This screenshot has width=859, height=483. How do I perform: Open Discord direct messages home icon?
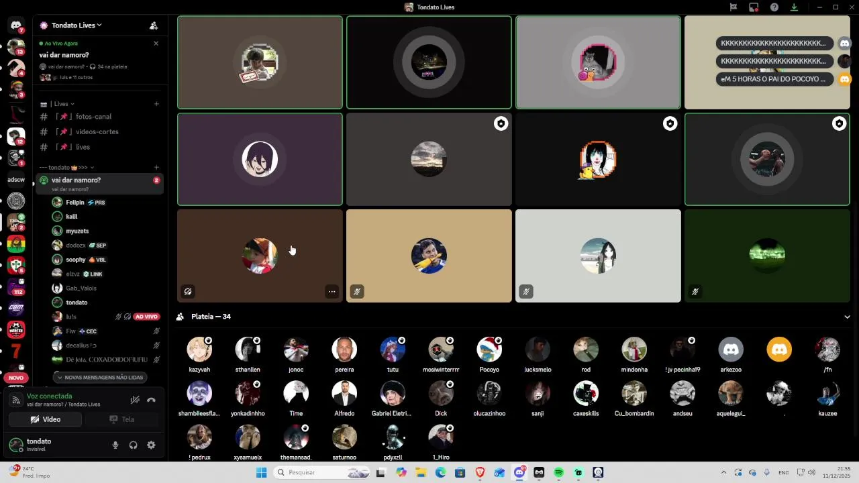16,25
